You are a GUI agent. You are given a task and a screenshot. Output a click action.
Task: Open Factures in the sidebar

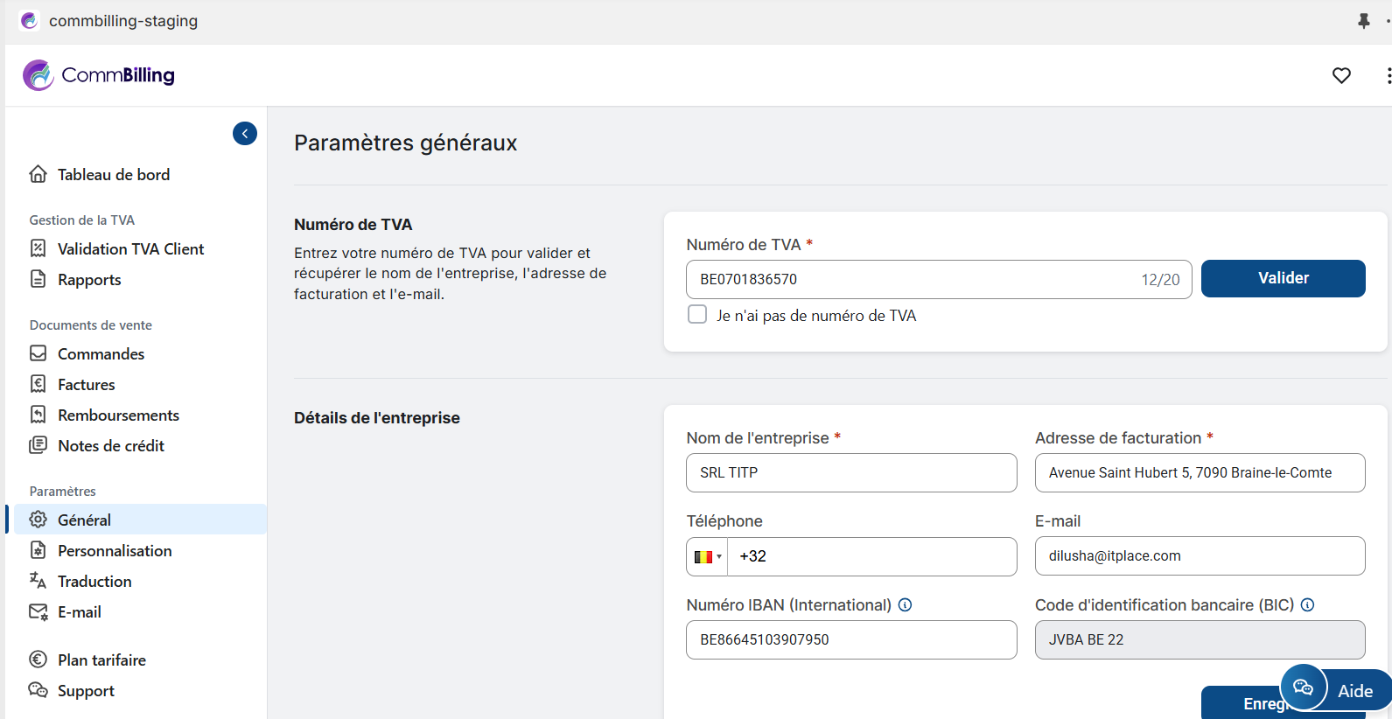[x=86, y=385]
